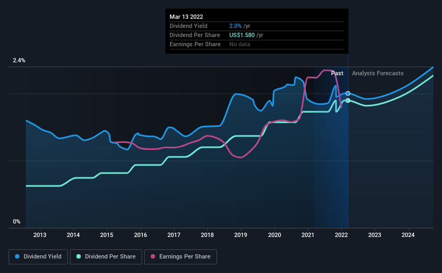Click the pink Earnings Per Share legend dot

pos(153,256)
